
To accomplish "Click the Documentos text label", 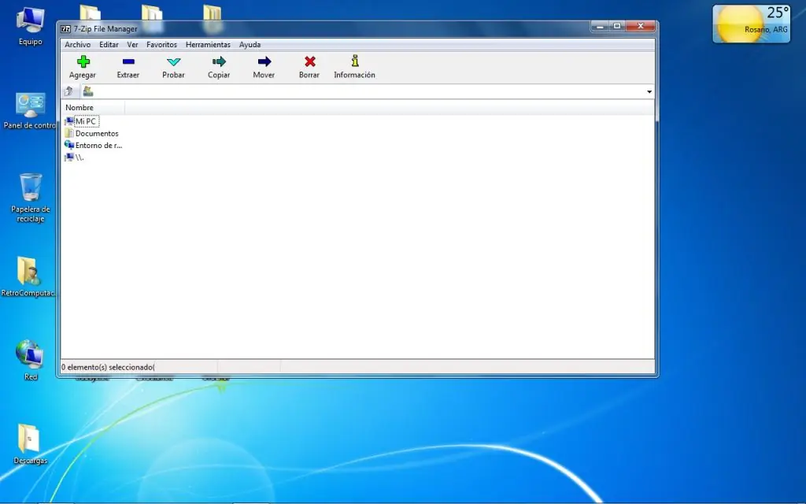I will [x=97, y=133].
